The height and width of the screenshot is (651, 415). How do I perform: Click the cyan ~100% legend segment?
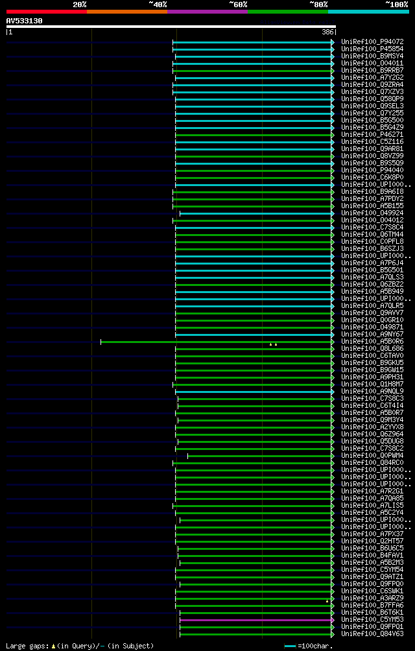[x=368, y=12]
